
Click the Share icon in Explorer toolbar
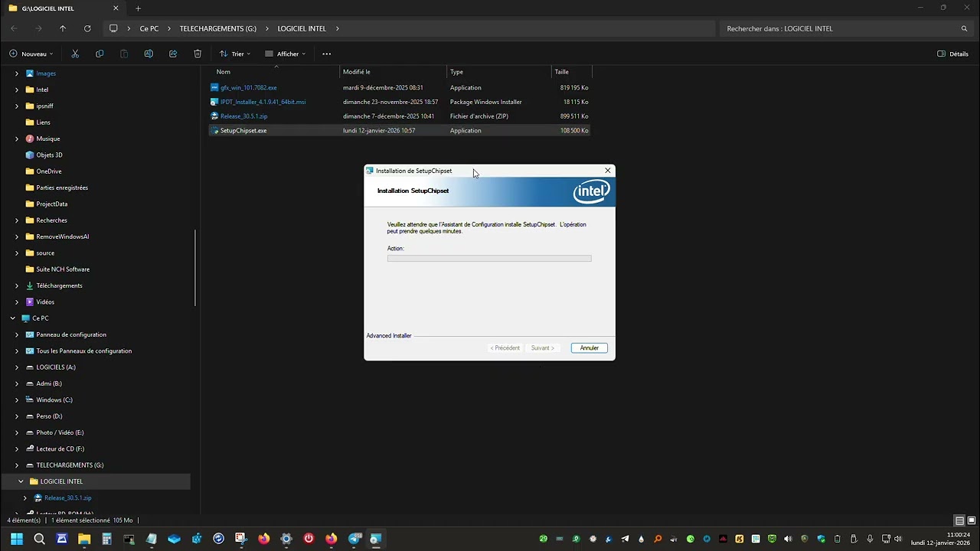(173, 54)
